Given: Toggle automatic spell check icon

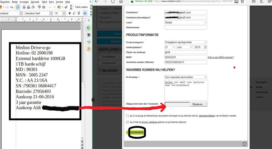Looking at the screenshot, I should point(44,7).
